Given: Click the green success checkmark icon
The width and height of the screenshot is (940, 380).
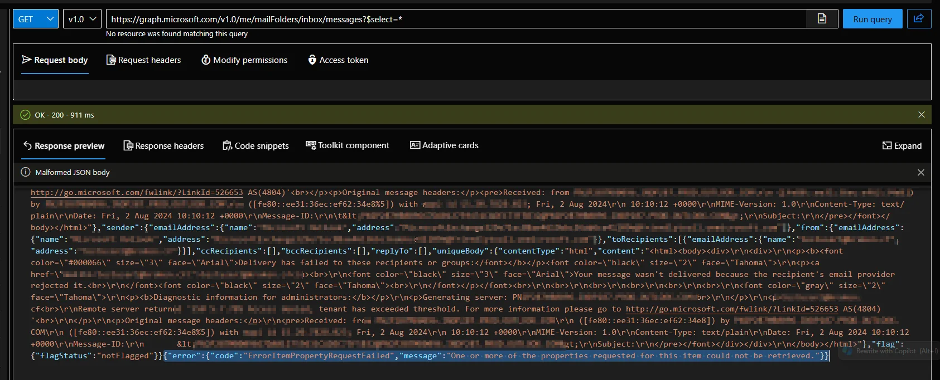Looking at the screenshot, I should [x=25, y=115].
